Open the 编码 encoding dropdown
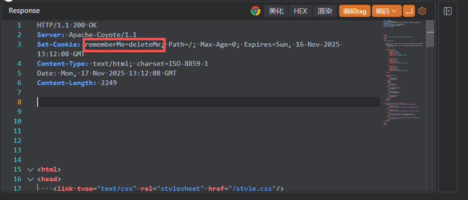 (387, 11)
